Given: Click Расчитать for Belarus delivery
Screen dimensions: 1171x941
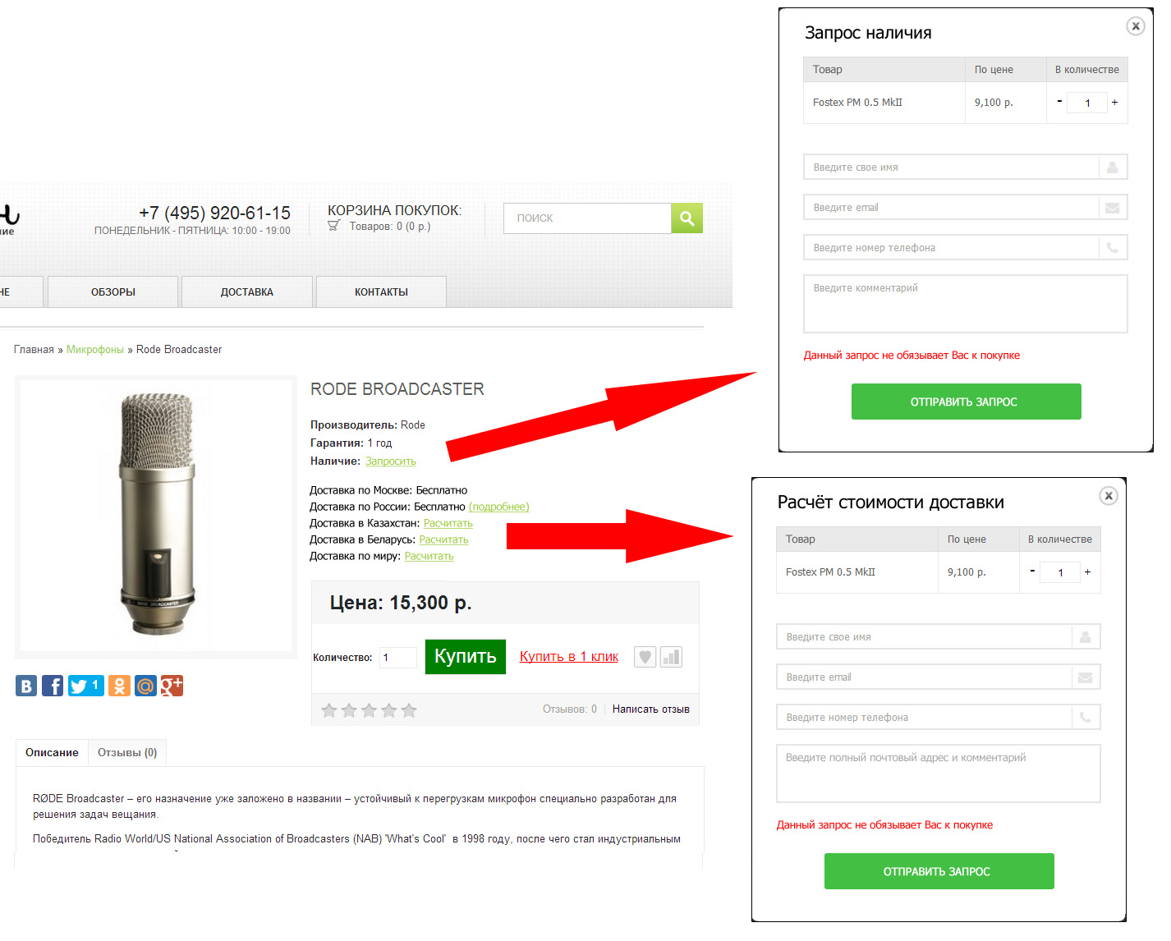Looking at the screenshot, I should [444, 540].
